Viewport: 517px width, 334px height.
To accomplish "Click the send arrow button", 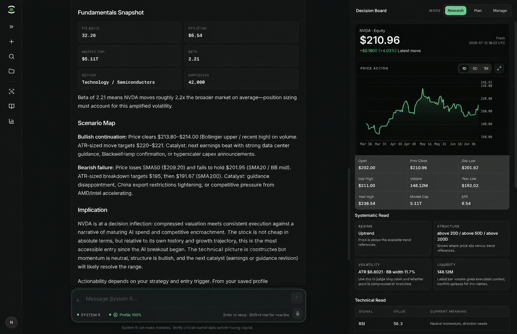I will [297, 298].
